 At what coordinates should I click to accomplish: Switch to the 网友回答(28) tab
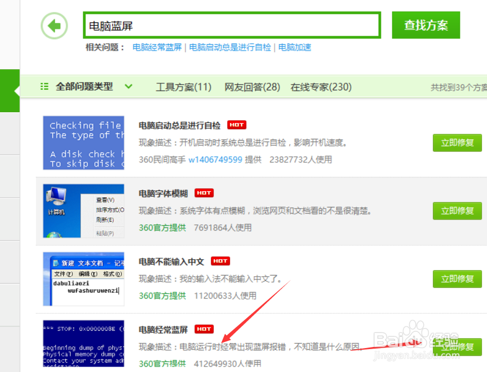(252, 86)
